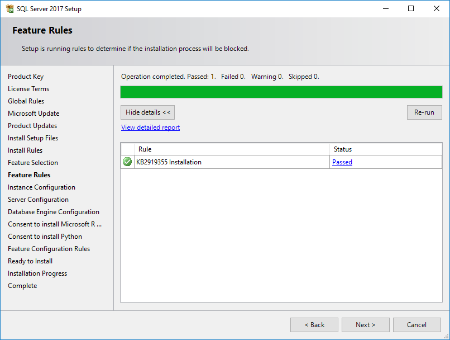The width and height of the screenshot is (450, 340).
Task: Select the KB2919355 Installation rule row
Action: pos(184,162)
